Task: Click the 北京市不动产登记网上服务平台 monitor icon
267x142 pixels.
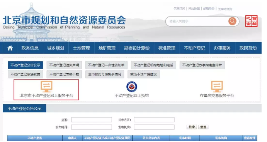Action: tap(46, 87)
